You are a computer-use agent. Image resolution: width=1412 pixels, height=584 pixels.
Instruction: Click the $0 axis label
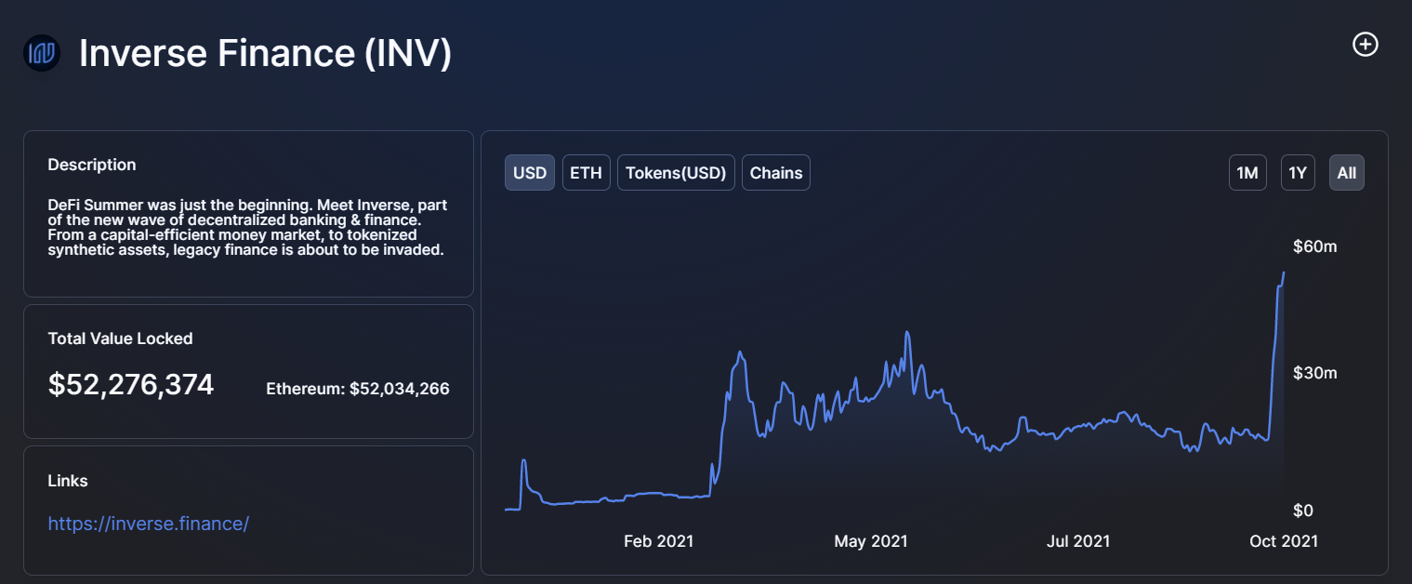[x=1304, y=511]
